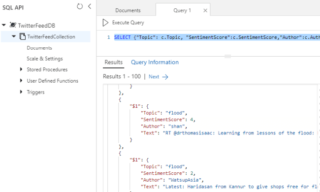The image size is (320, 192).
Task: Switch to the Documents tab
Action: (128, 10)
